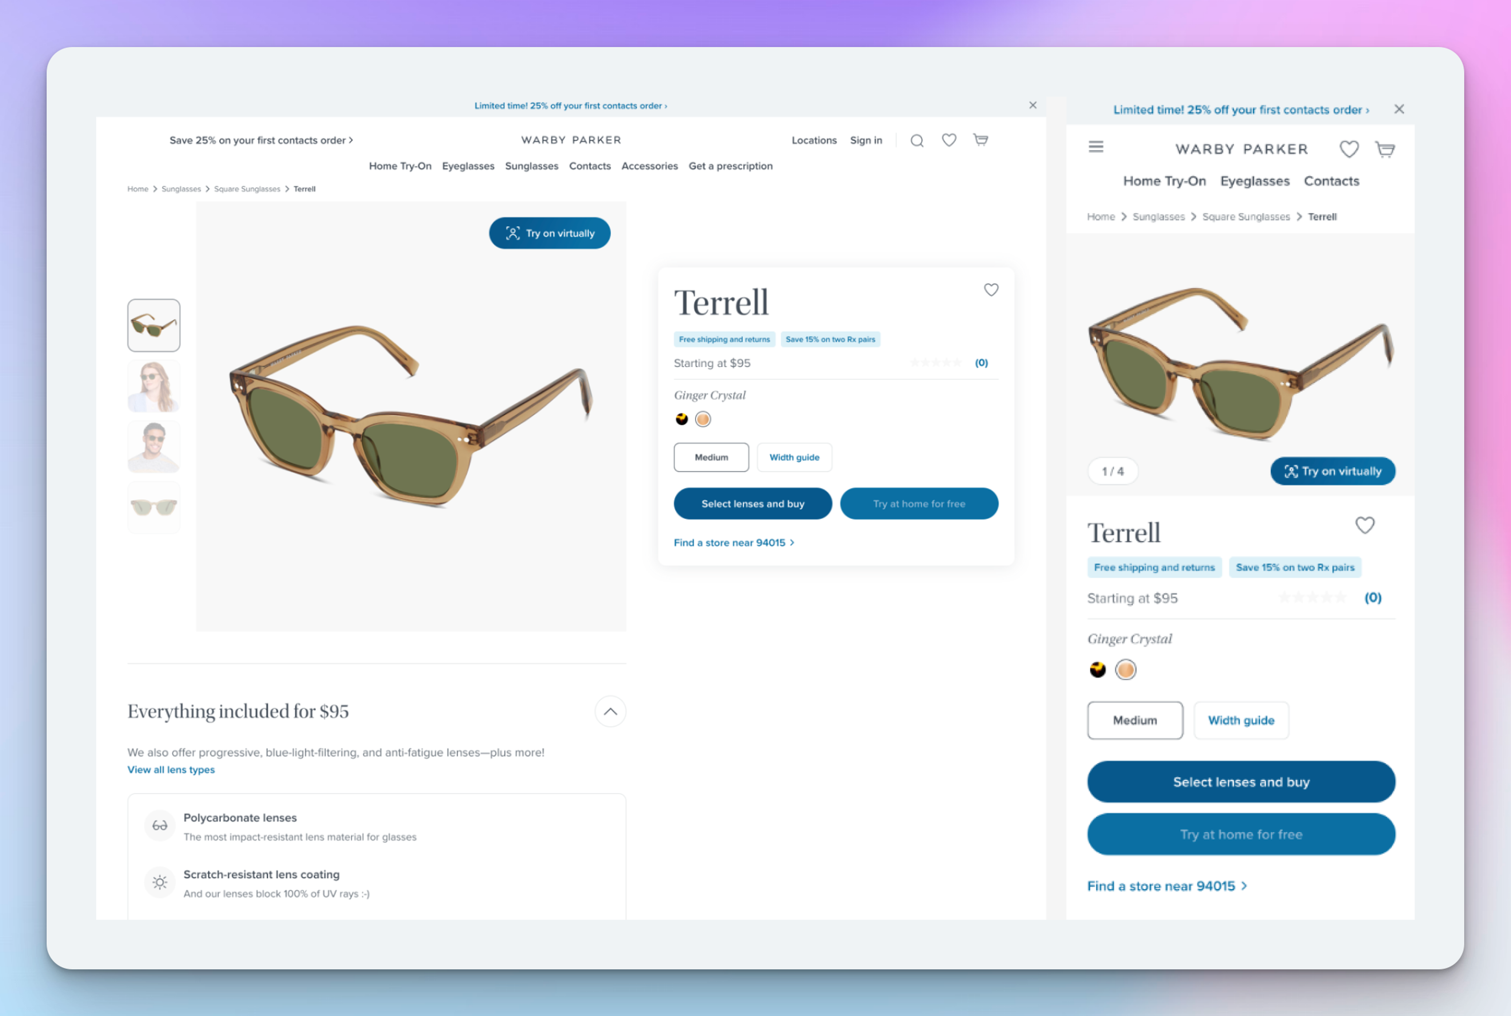Click the Width guide link

click(x=794, y=457)
